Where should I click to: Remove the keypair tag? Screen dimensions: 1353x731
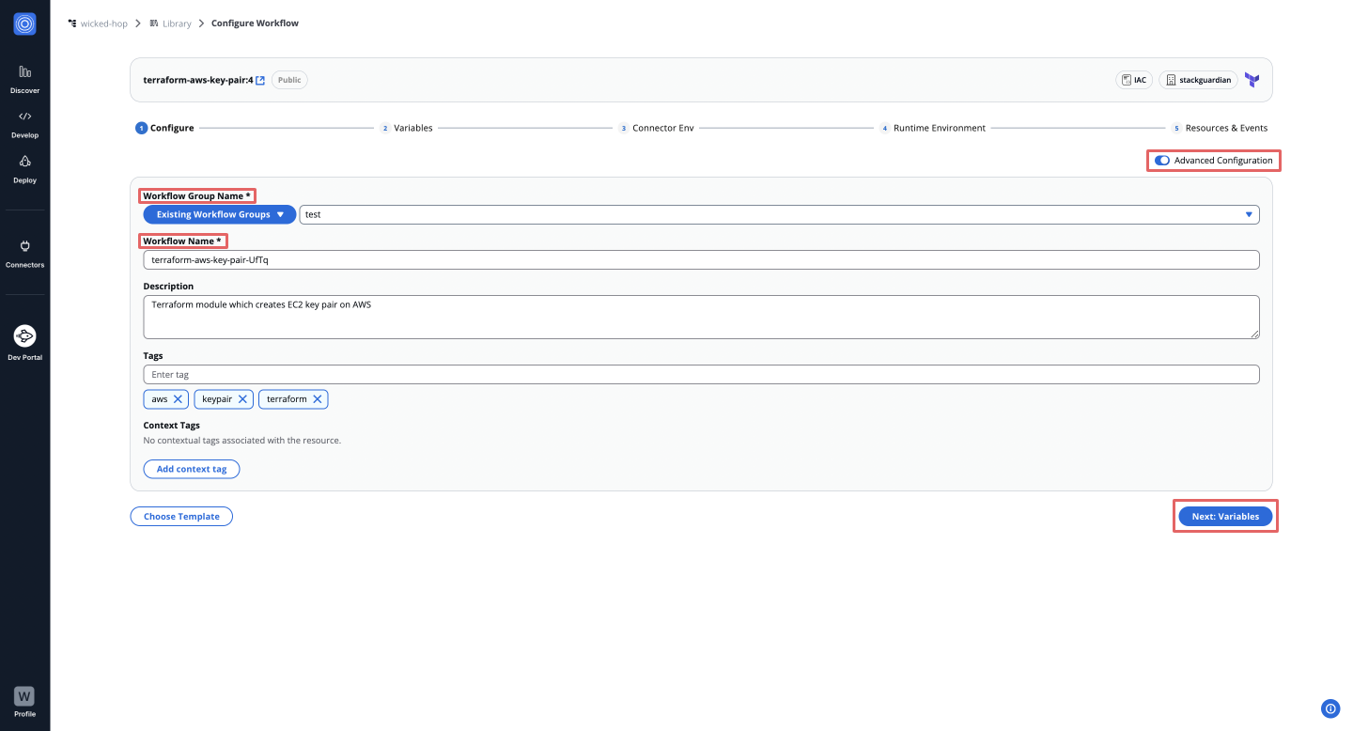(243, 398)
